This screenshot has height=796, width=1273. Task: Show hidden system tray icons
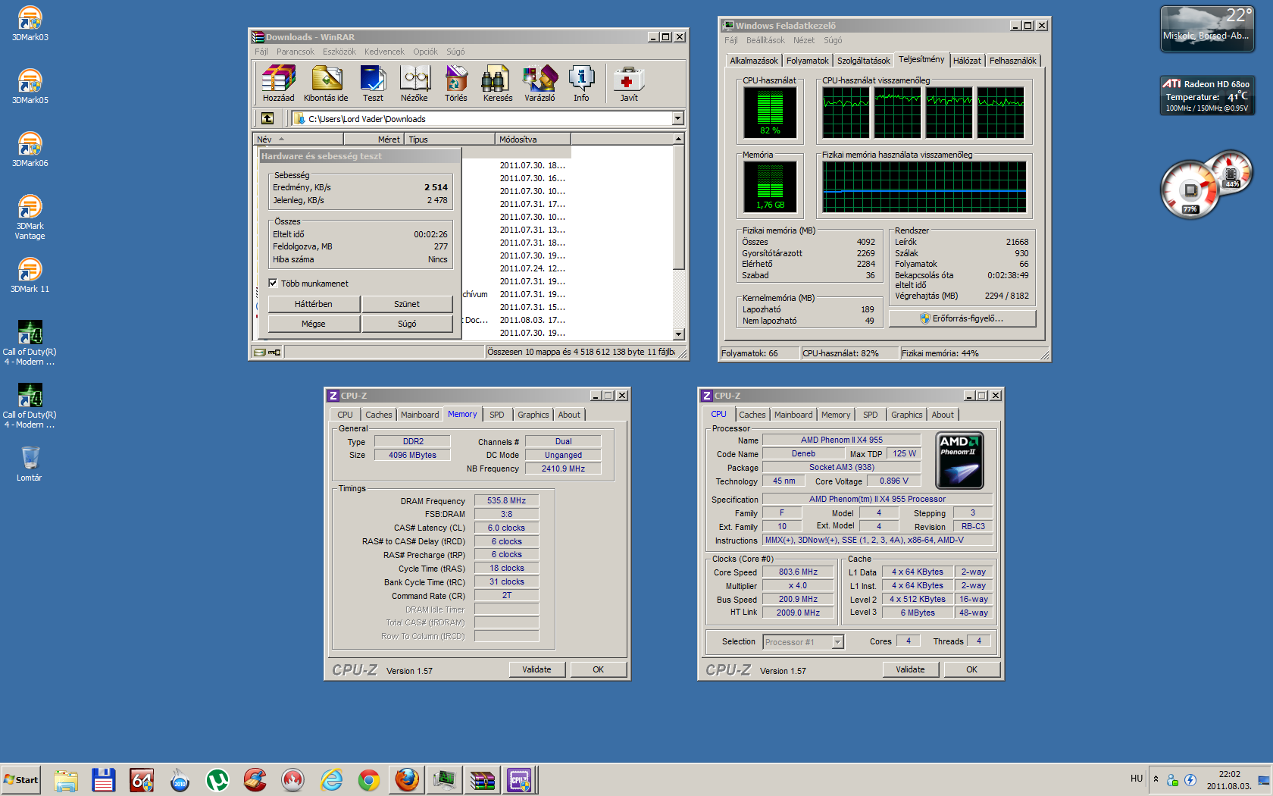tap(1156, 779)
